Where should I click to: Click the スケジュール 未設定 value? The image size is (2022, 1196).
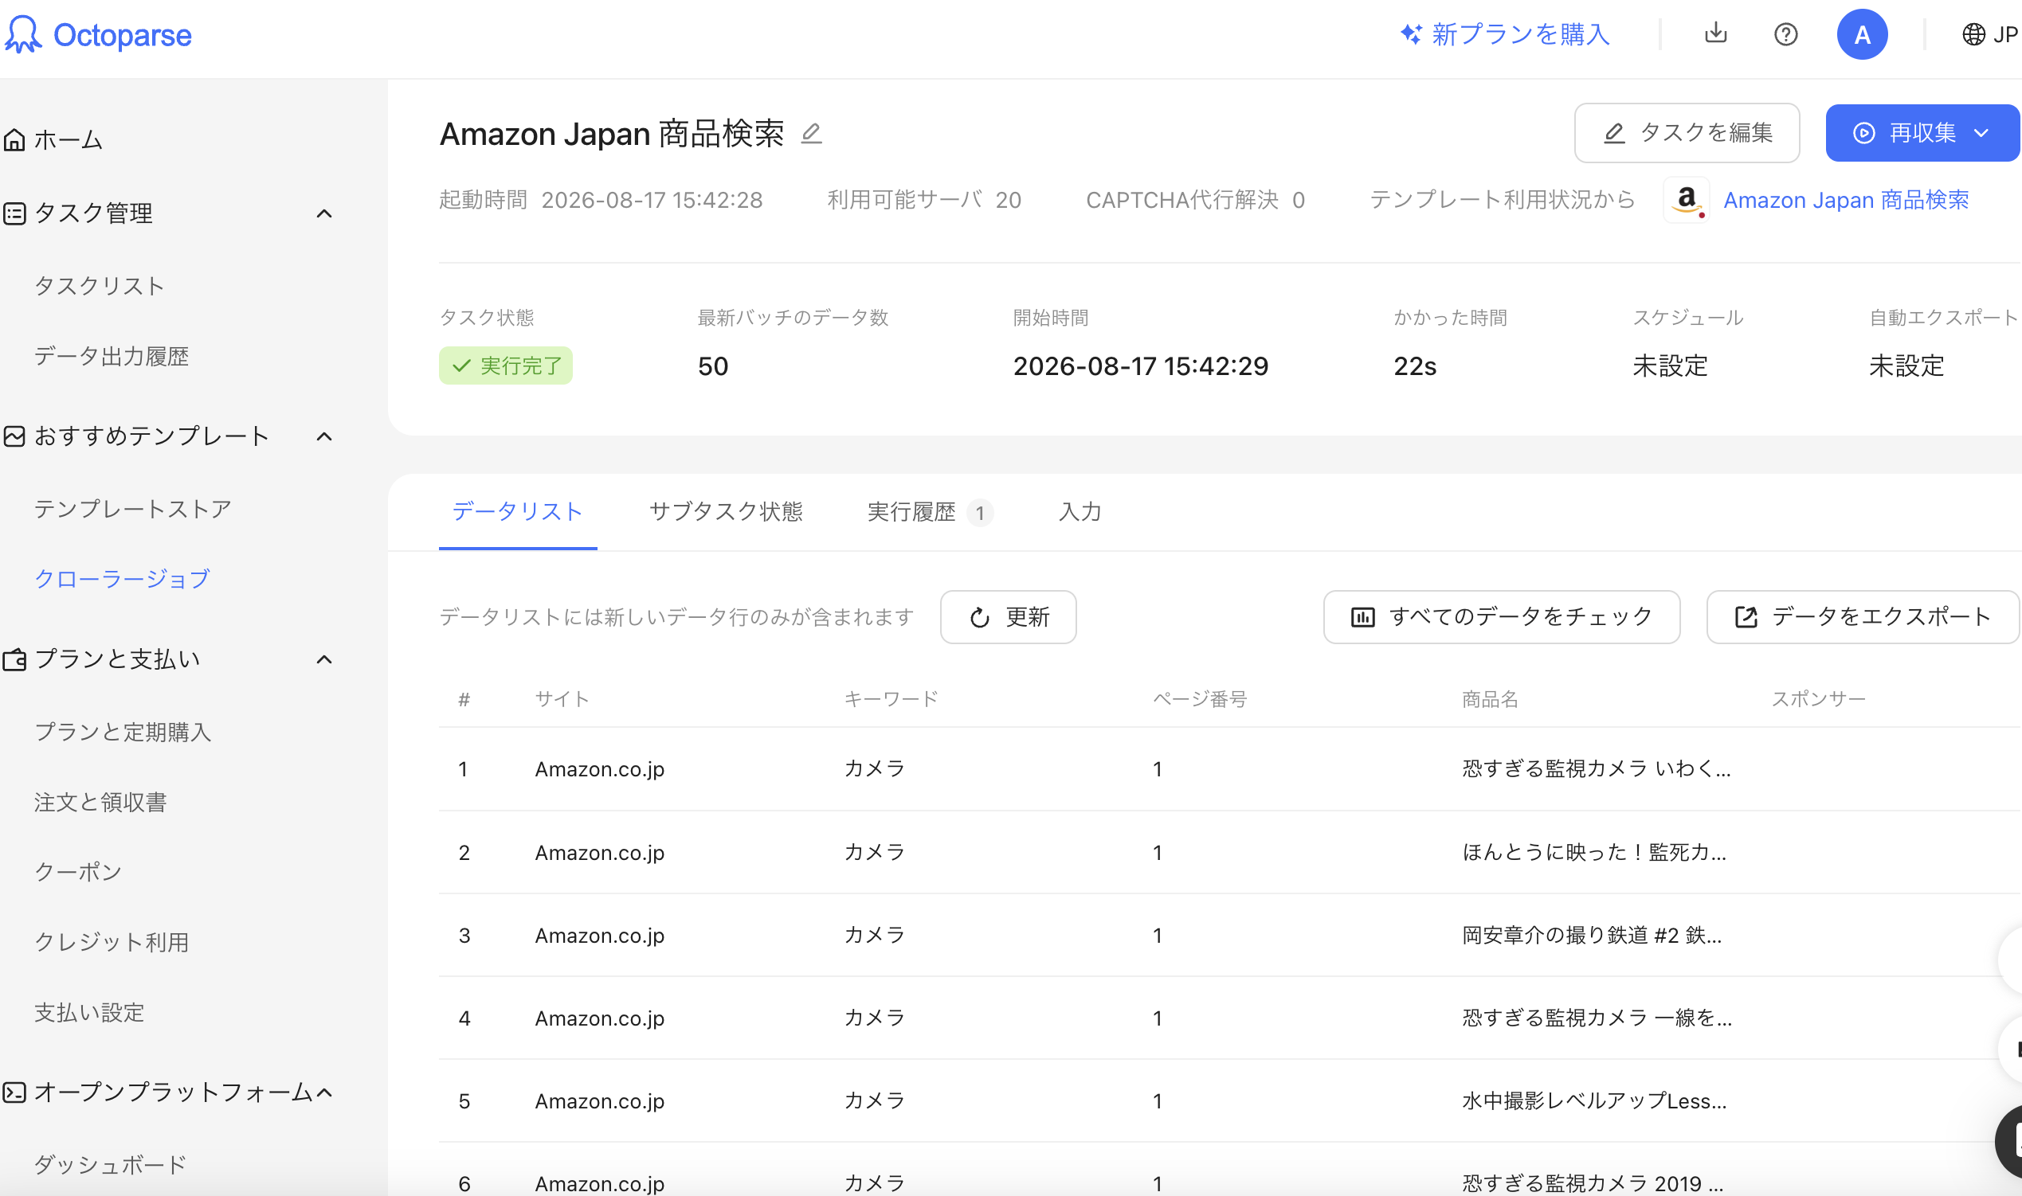tap(1670, 367)
